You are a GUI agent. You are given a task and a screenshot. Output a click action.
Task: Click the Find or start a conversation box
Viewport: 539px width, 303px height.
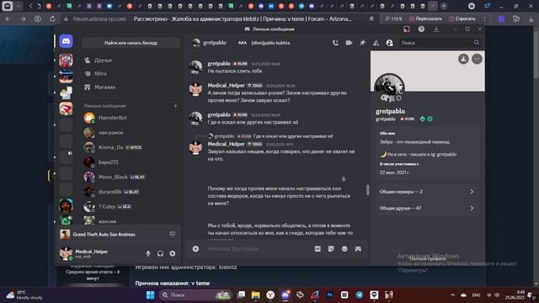pyautogui.click(x=131, y=43)
